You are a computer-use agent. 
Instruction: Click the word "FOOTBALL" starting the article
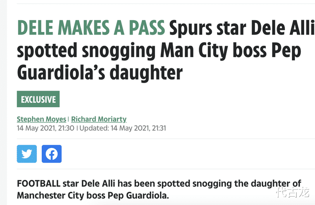coord(38,184)
